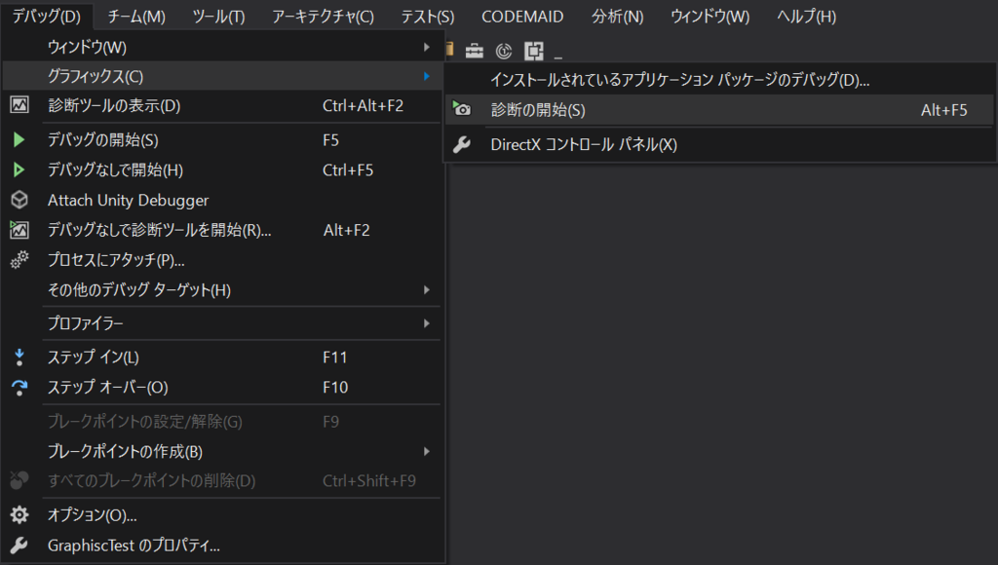The image size is (998, 565).
Task: Click the gears icon beside プロセスにアタッチ
Action: (x=20, y=258)
